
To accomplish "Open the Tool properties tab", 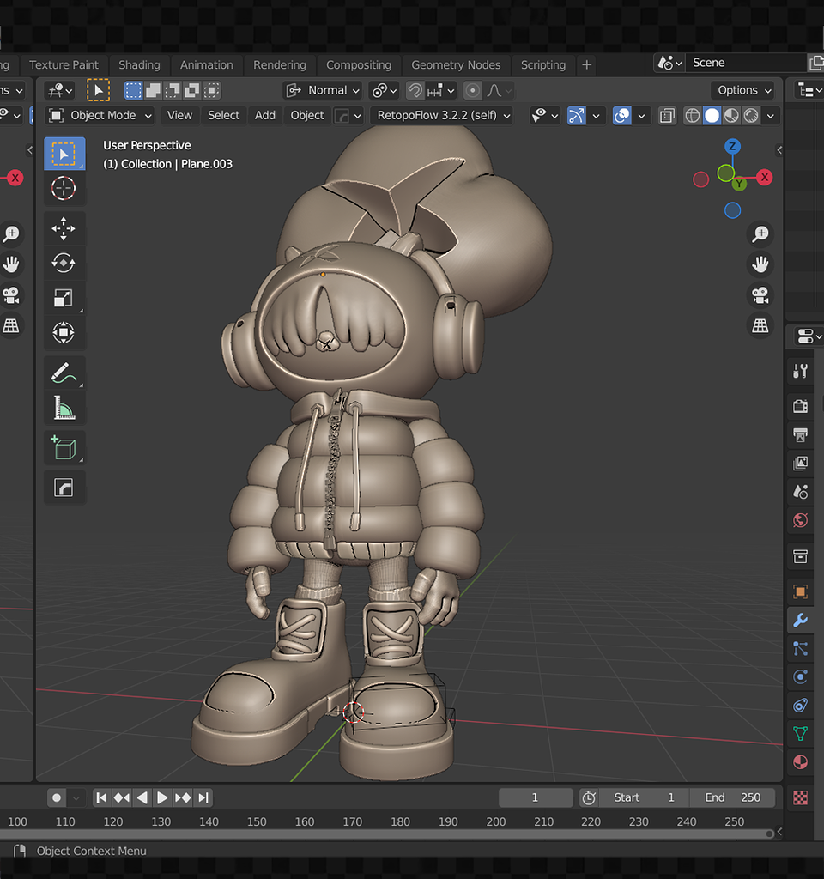I will tap(801, 371).
